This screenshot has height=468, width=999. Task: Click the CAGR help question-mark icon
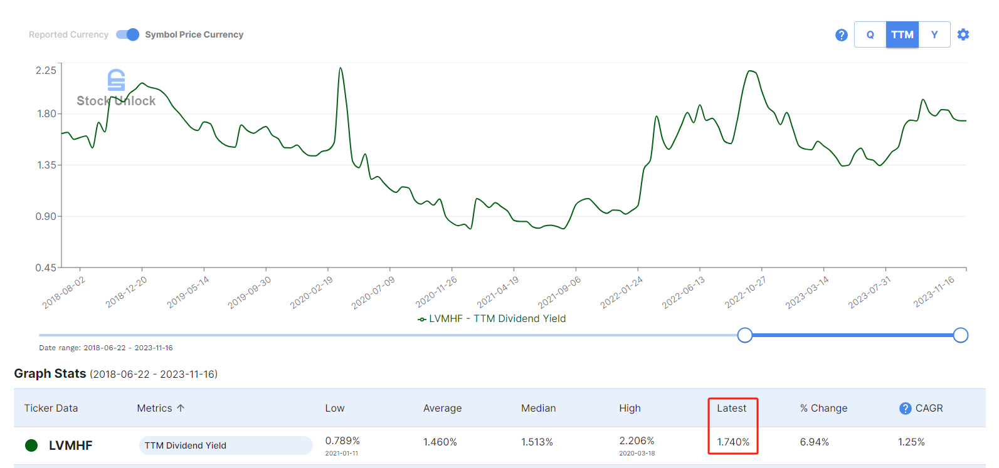click(x=905, y=408)
